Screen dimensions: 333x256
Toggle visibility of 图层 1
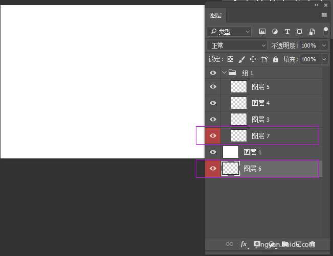[x=213, y=152]
